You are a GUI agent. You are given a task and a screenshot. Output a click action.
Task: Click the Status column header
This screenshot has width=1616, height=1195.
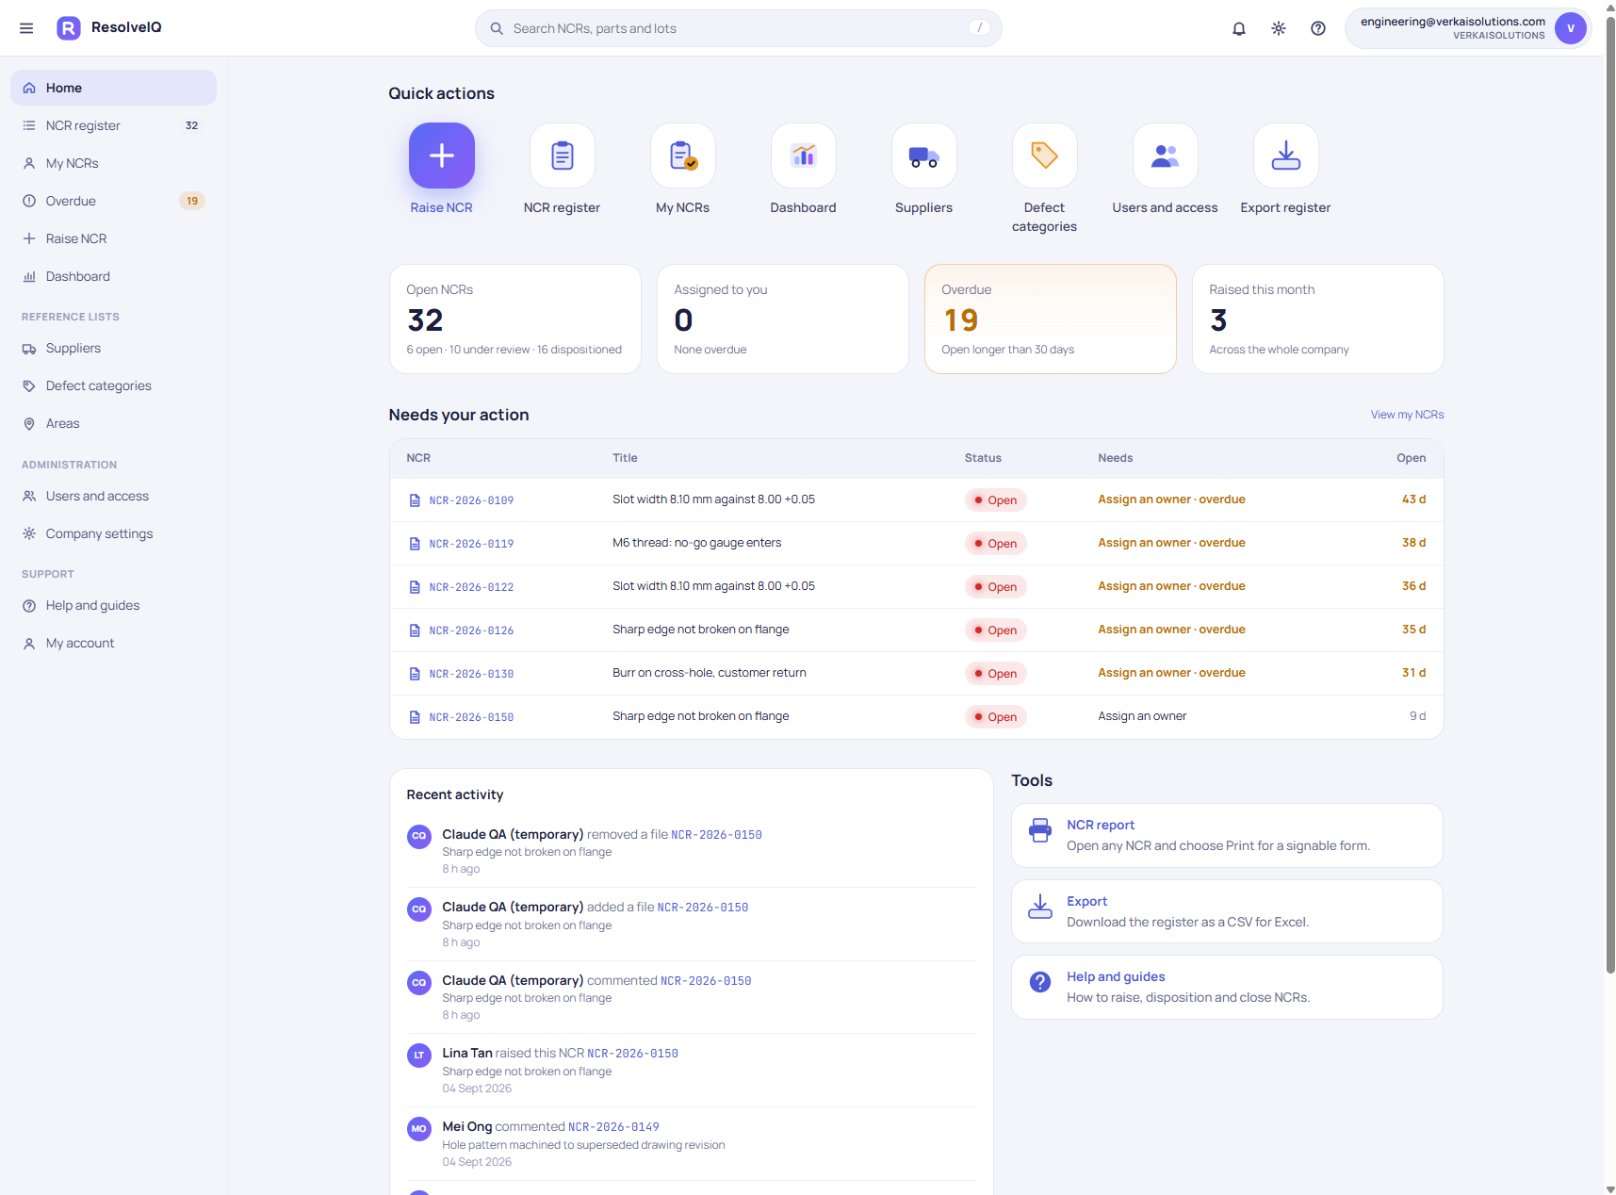(x=983, y=458)
